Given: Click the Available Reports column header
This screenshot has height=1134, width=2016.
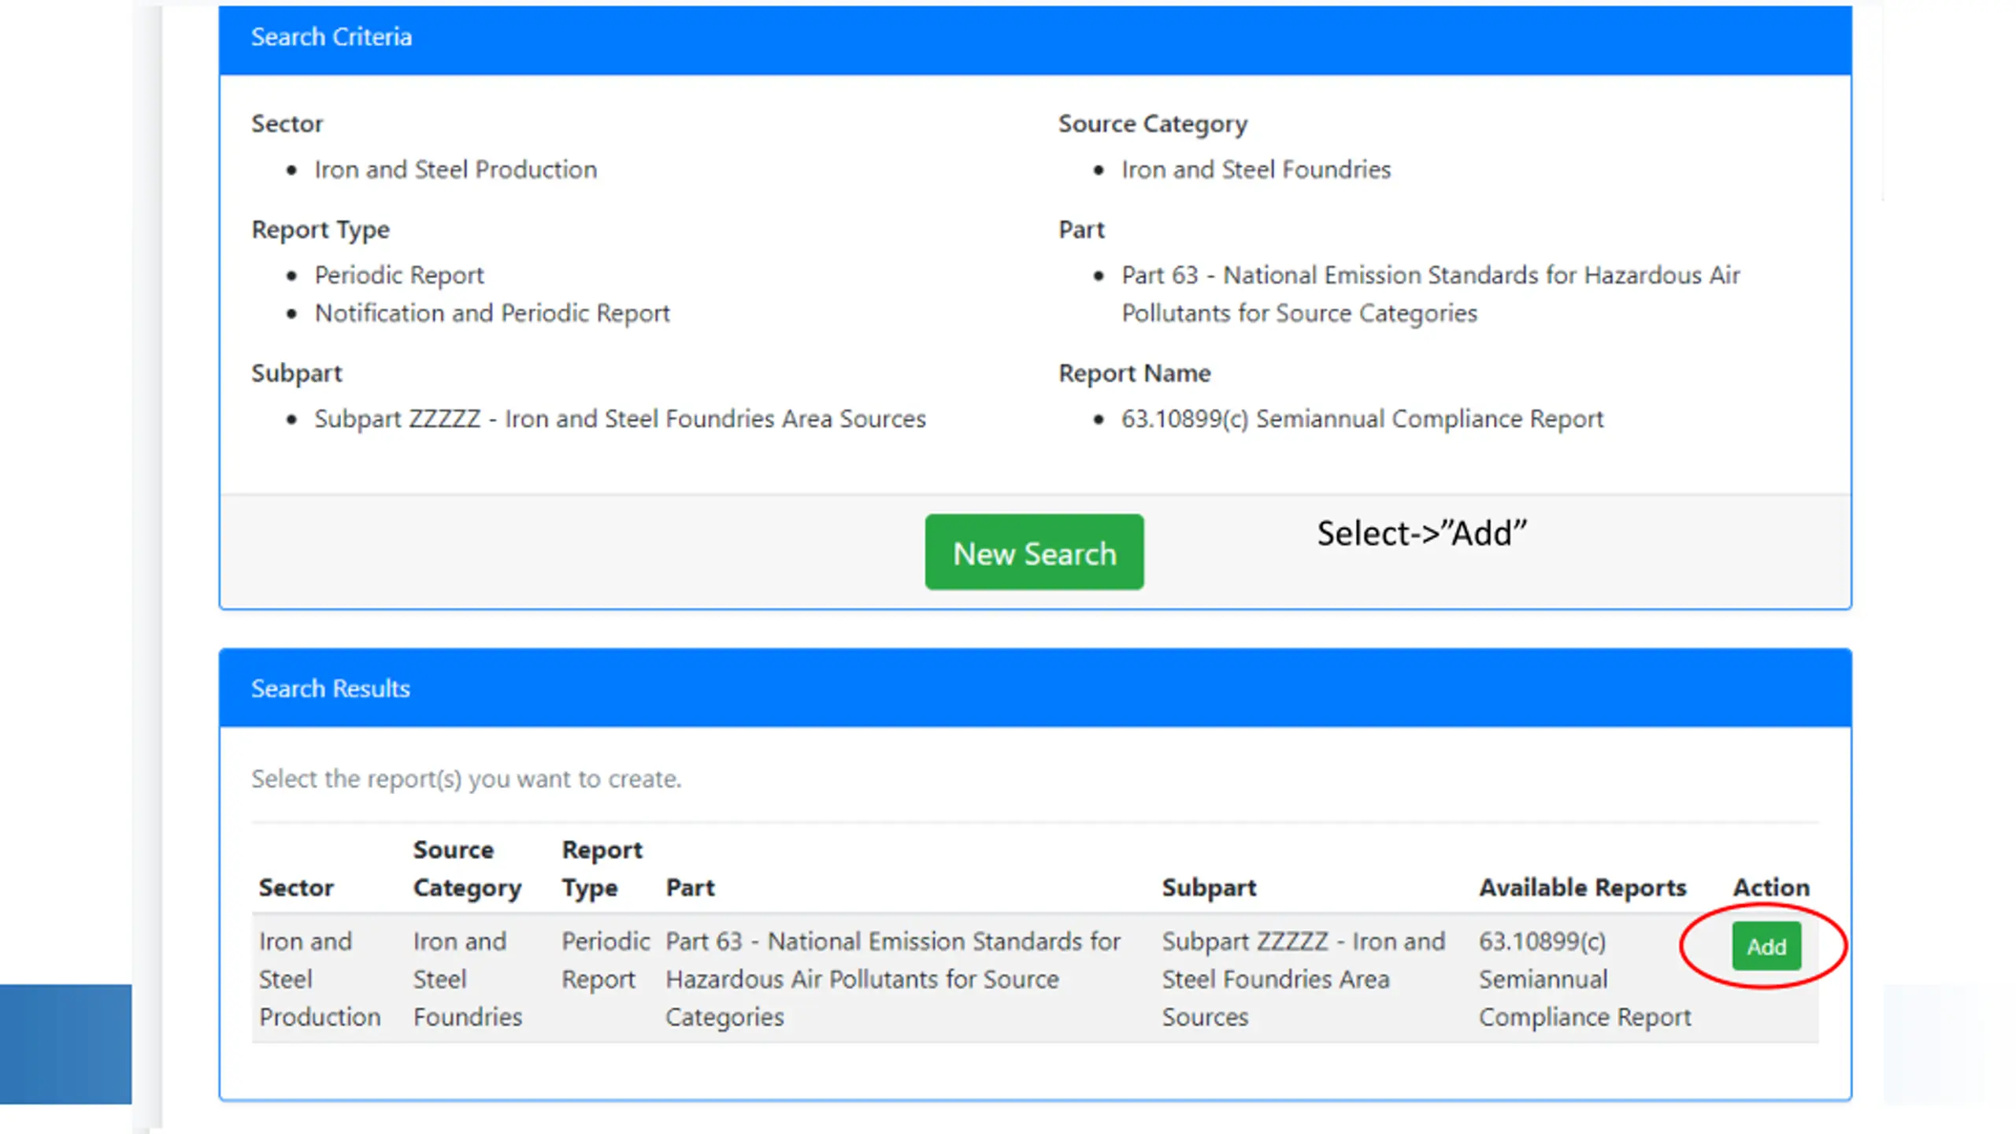Looking at the screenshot, I should 1582,888.
